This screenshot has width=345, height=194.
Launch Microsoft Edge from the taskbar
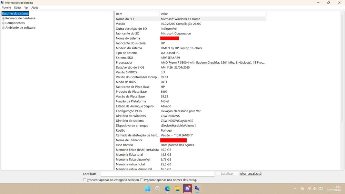pos(168,188)
